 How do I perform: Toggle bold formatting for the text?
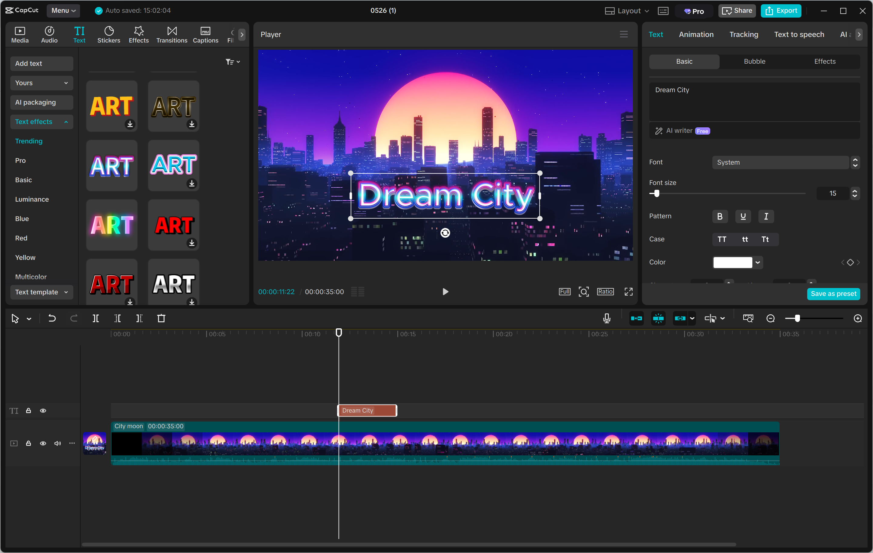point(720,216)
